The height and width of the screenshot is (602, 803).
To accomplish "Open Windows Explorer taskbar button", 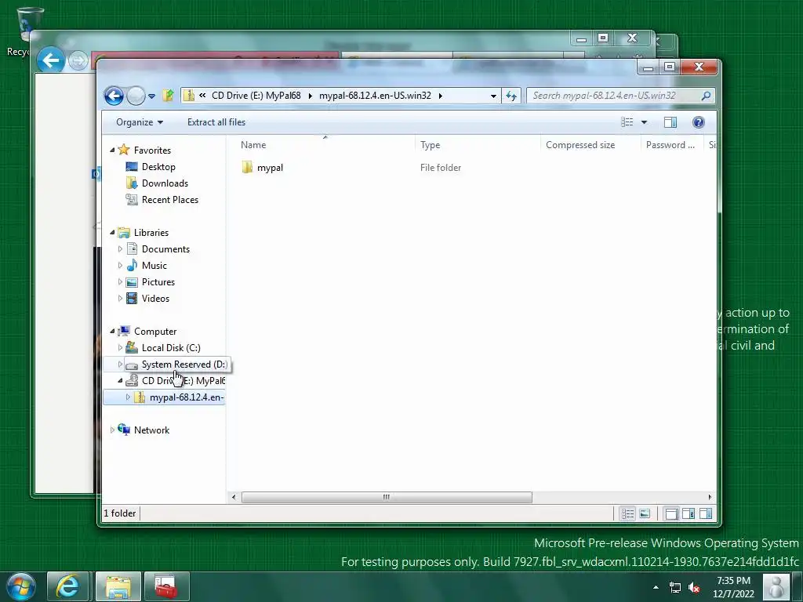I will coord(118,586).
